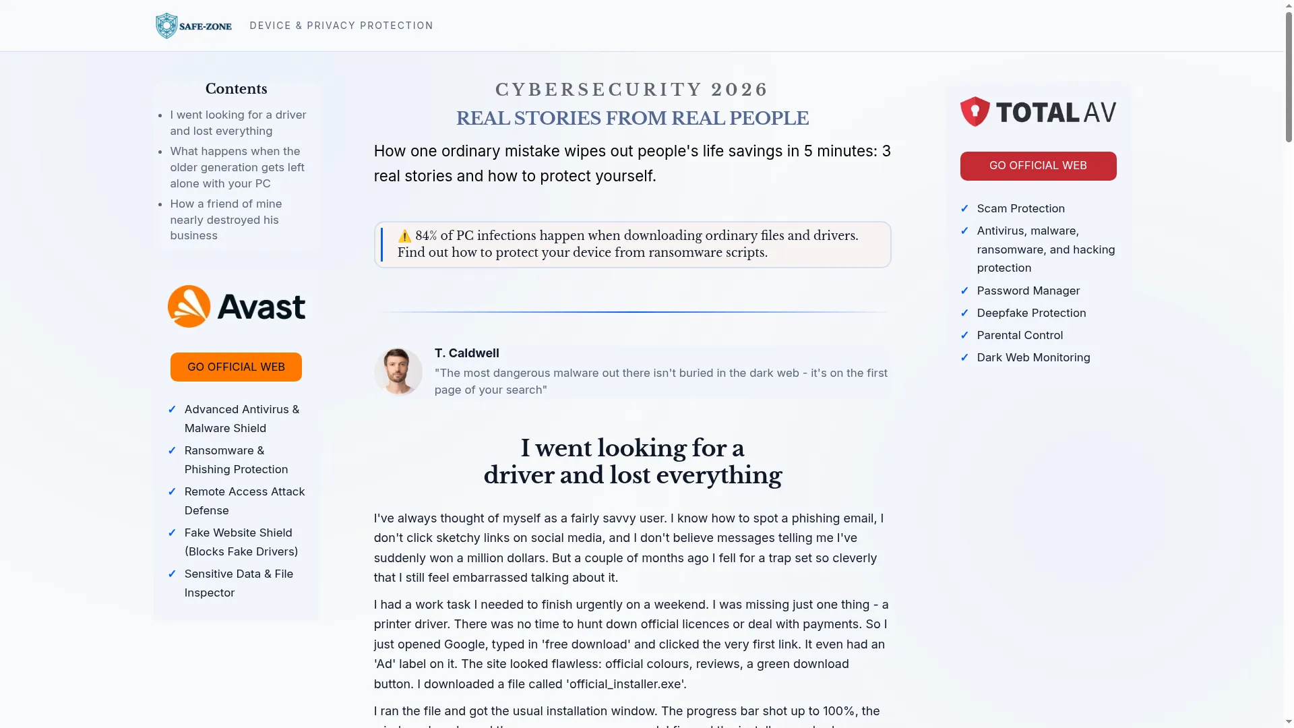Image resolution: width=1294 pixels, height=728 pixels.
Task: Open TotalAV's GO OFFICIAL WEB button
Action: click(x=1038, y=166)
